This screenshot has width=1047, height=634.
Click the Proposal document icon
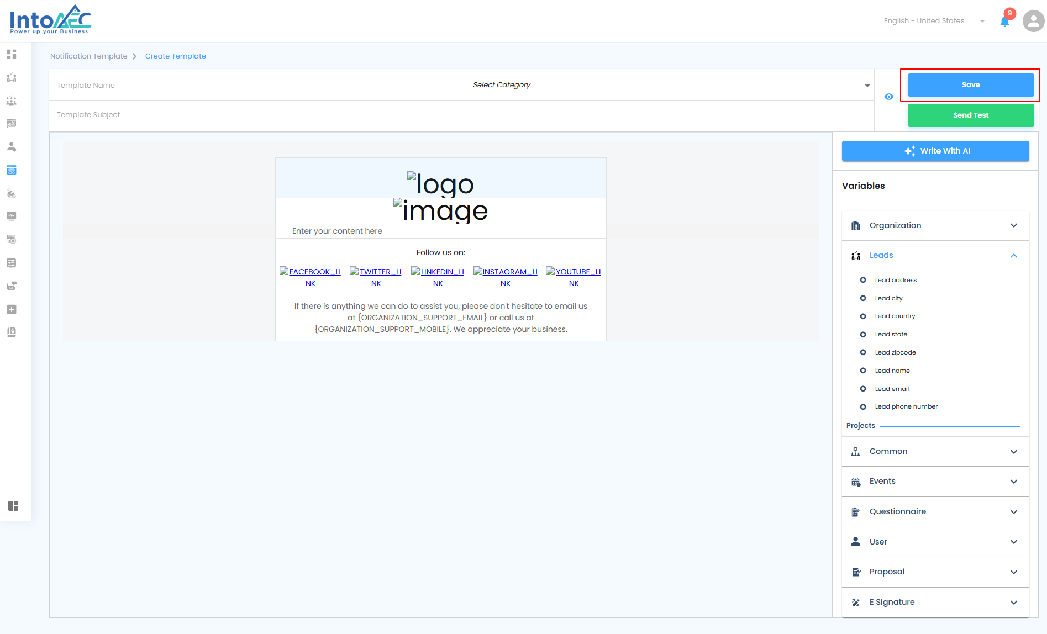click(x=856, y=572)
